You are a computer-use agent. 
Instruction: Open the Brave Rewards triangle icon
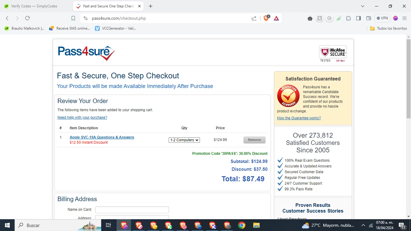tap(276, 18)
